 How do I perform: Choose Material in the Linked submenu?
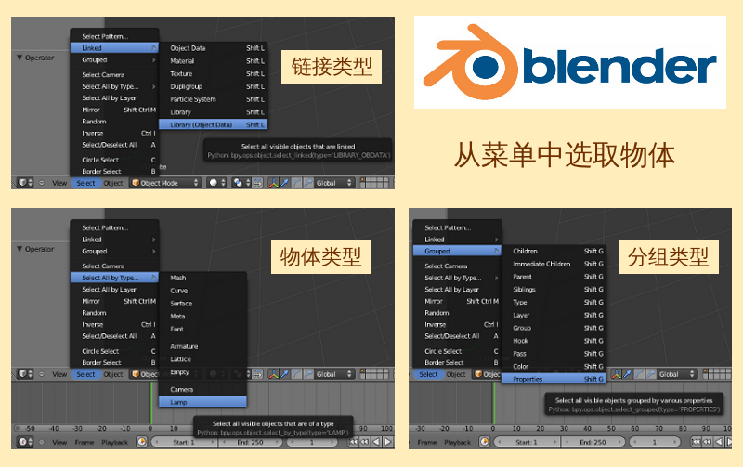[214, 61]
